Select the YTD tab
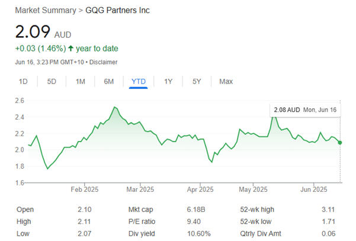 coord(138,81)
